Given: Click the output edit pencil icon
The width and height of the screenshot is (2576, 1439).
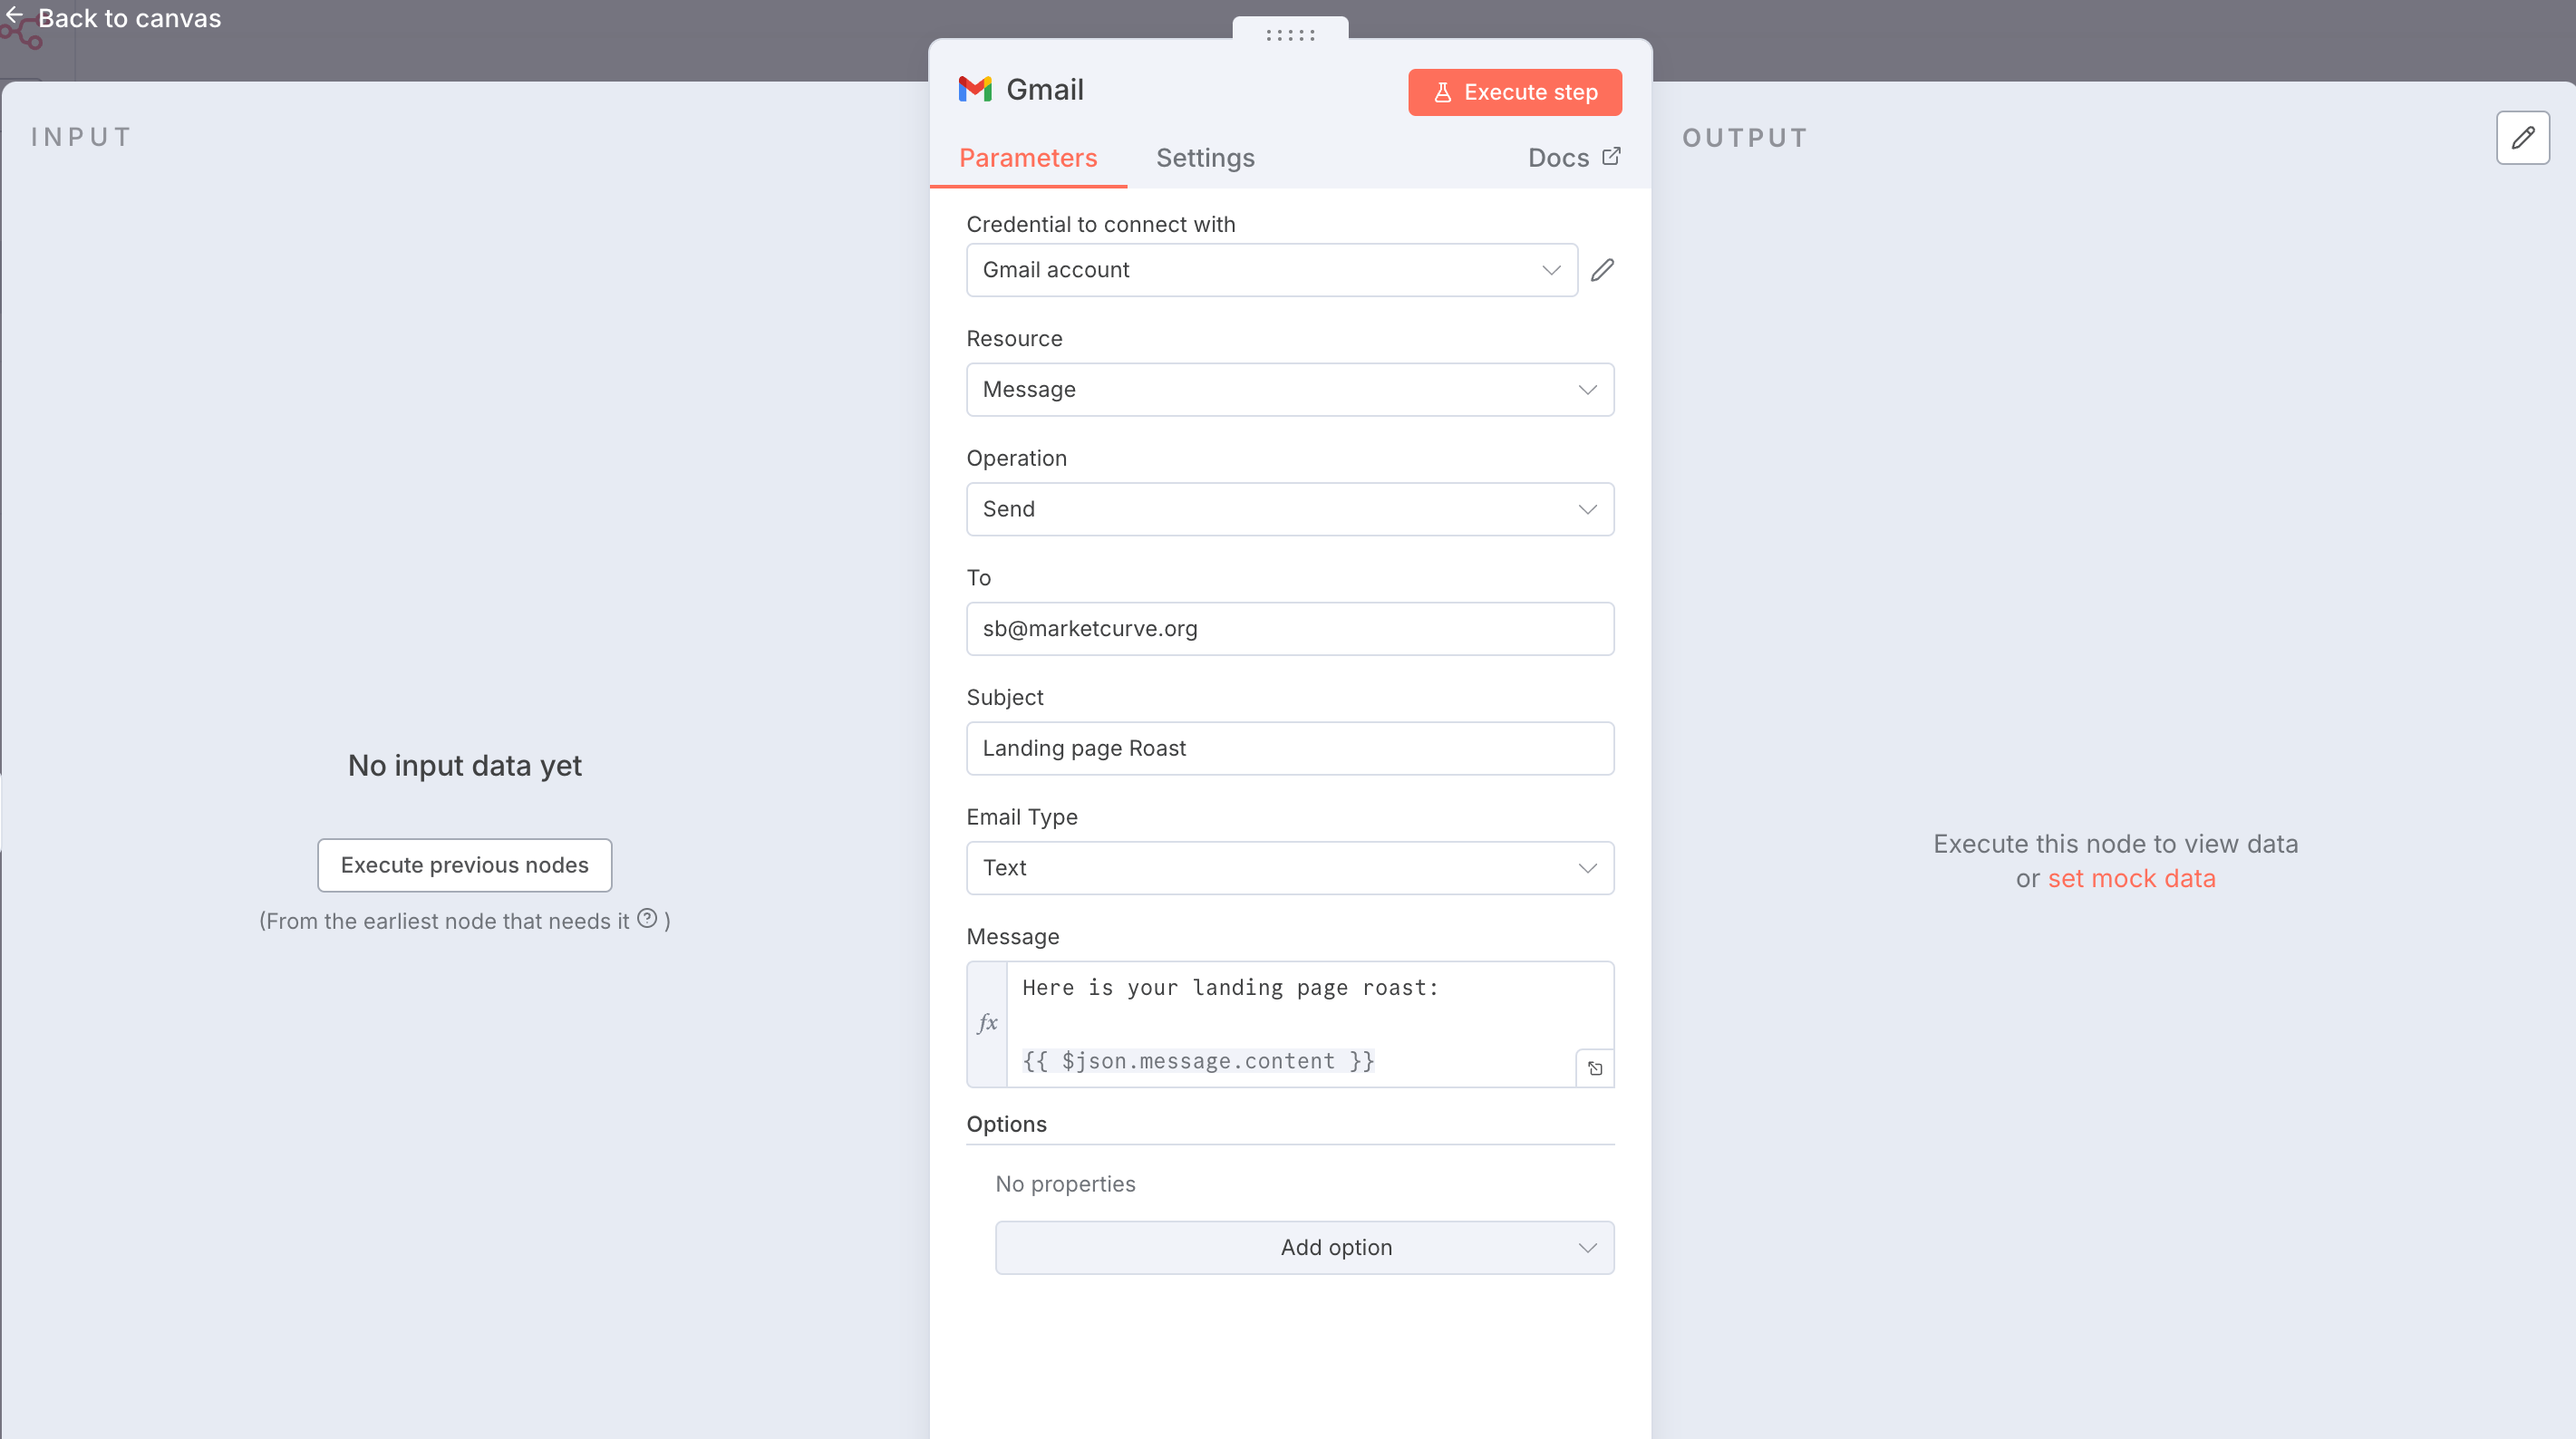Looking at the screenshot, I should 2522,138.
